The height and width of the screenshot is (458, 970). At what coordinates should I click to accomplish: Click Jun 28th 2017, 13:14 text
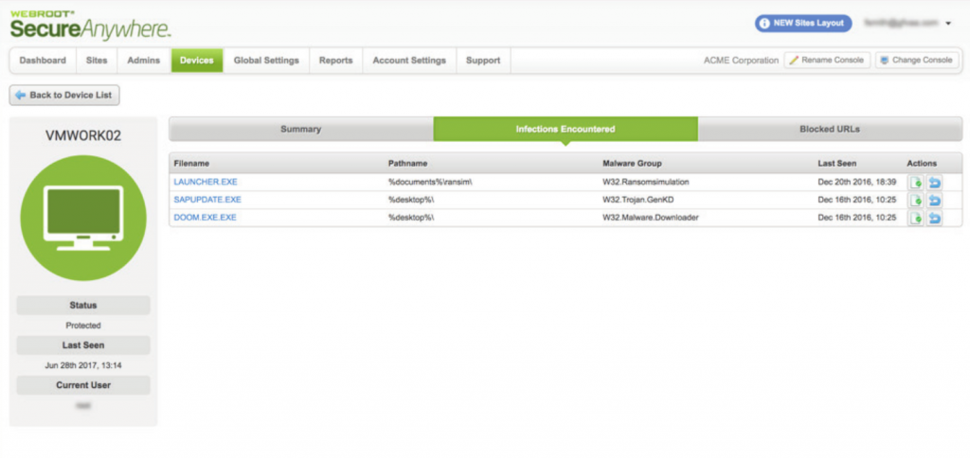[83, 365]
